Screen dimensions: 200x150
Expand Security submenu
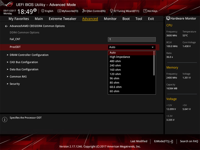[x=15, y=84]
